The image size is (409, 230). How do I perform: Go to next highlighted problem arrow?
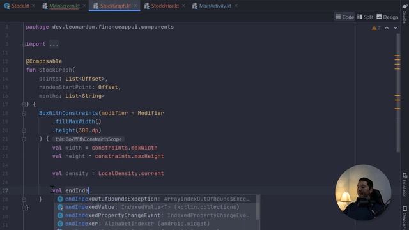point(396,28)
